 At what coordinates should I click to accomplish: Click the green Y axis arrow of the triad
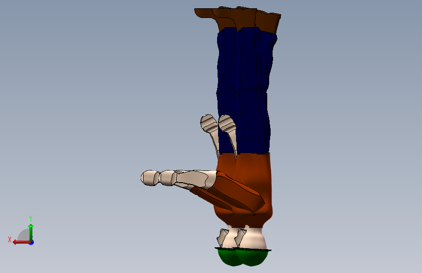(x=31, y=233)
